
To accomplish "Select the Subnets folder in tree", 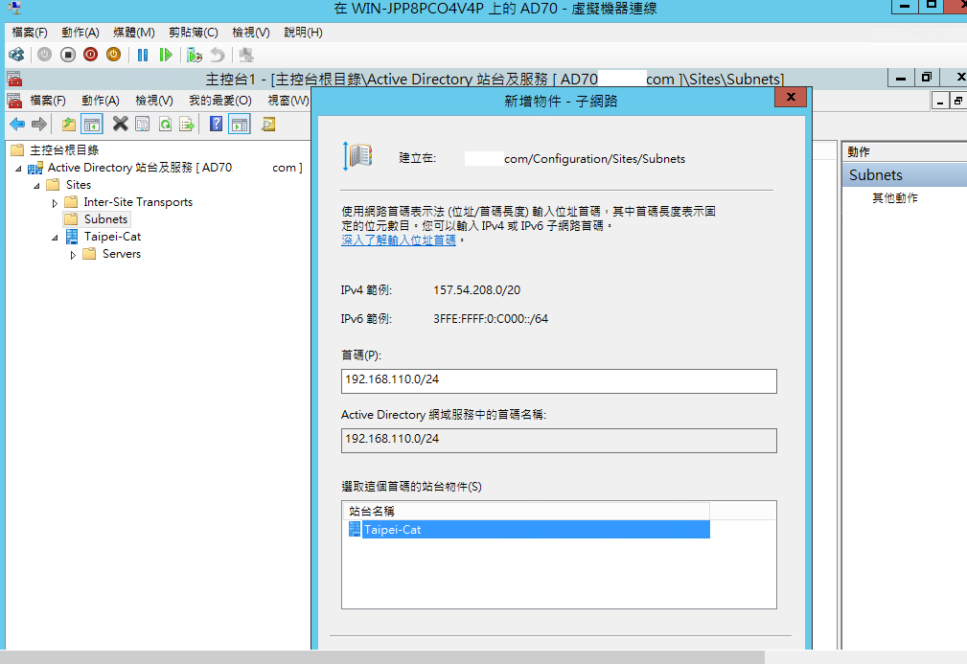I will 106,218.
